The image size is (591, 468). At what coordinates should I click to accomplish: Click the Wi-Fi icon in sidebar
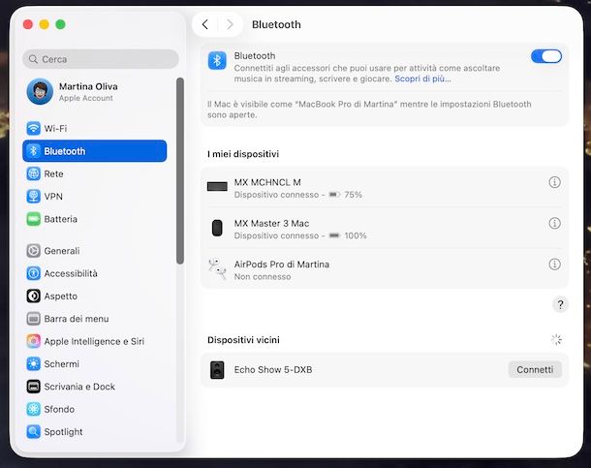pyautogui.click(x=34, y=129)
